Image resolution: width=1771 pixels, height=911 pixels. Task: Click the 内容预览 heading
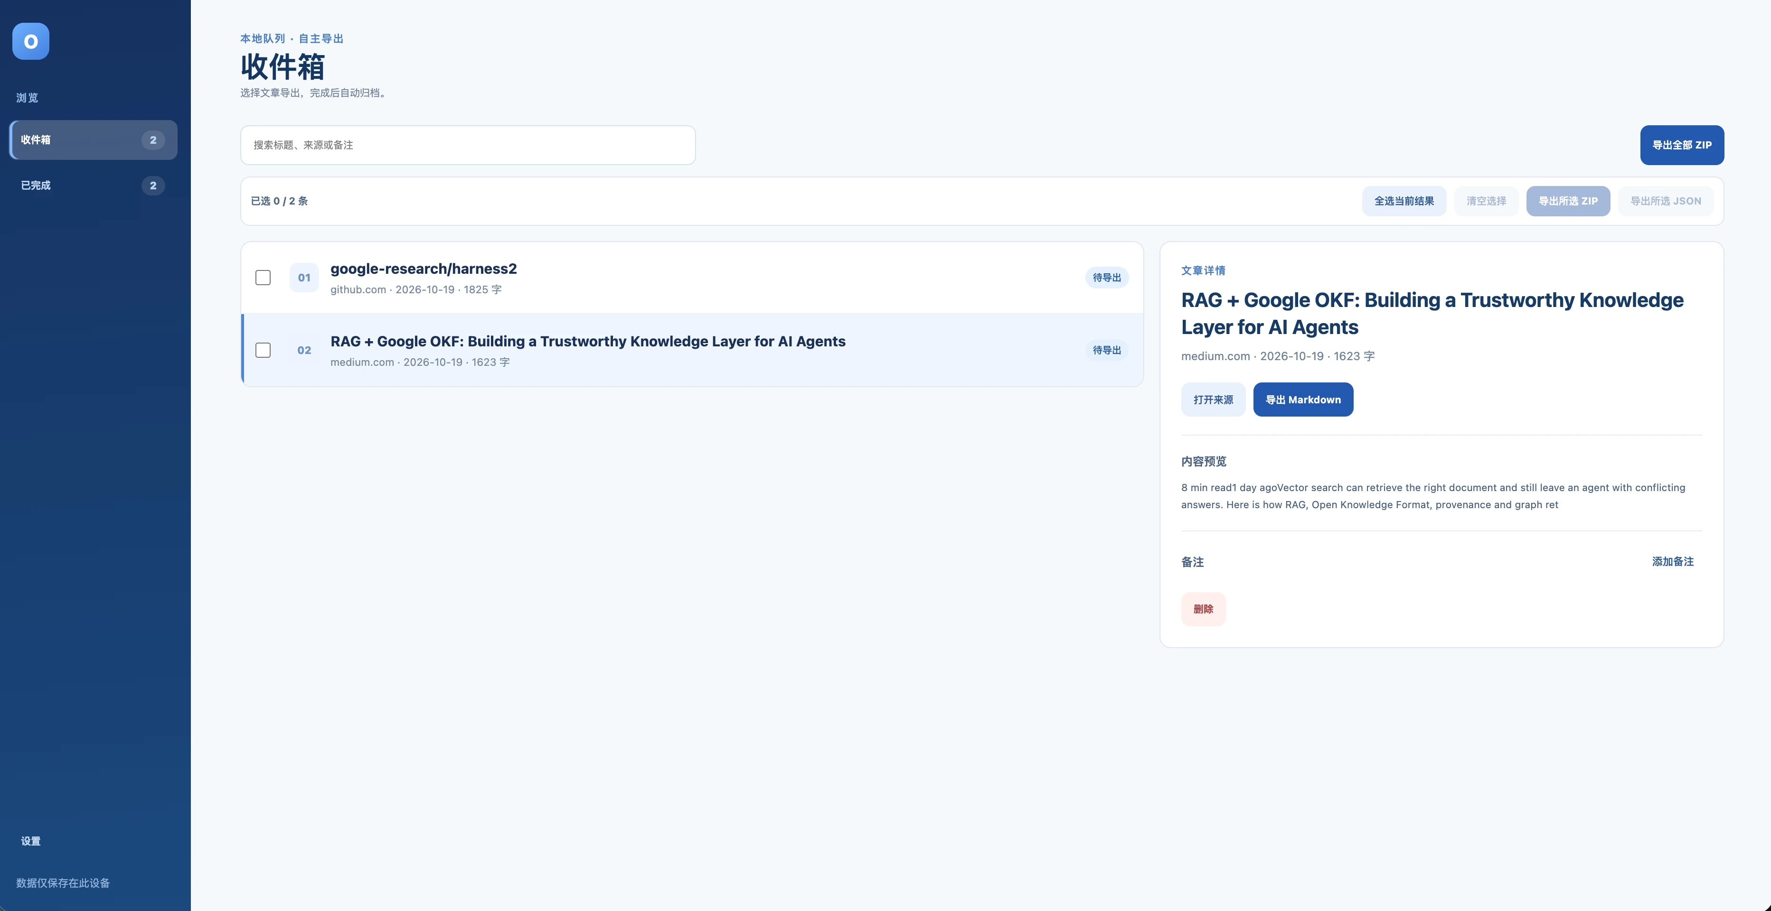click(1203, 462)
